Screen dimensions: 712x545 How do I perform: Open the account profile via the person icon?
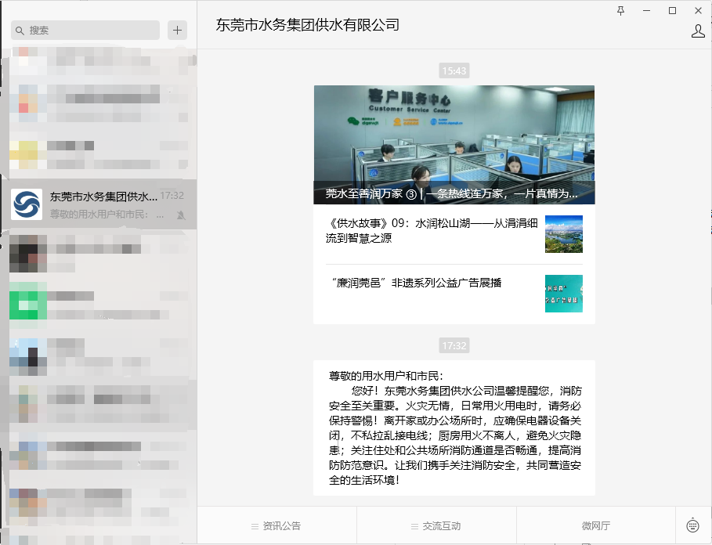698,30
